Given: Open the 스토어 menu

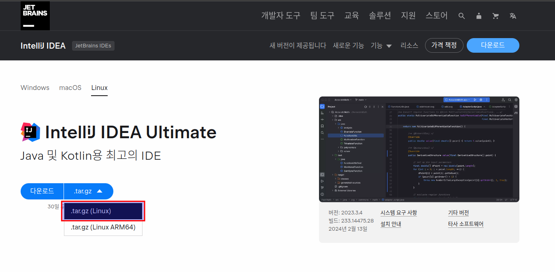Looking at the screenshot, I should (436, 16).
